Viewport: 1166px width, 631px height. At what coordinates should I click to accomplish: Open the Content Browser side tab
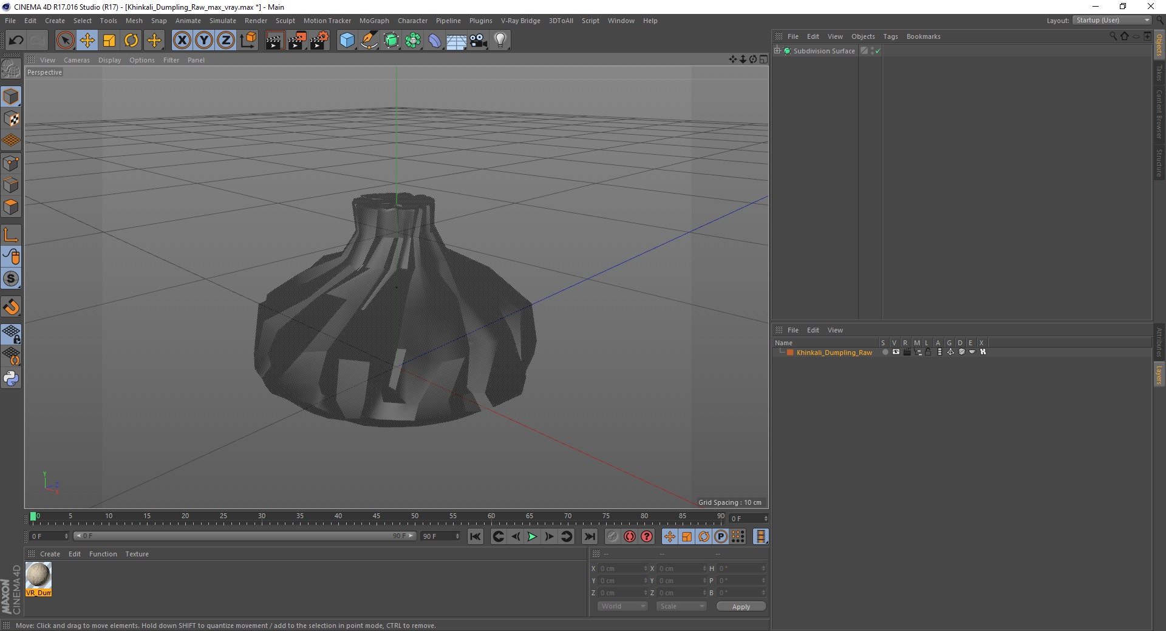tap(1159, 114)
